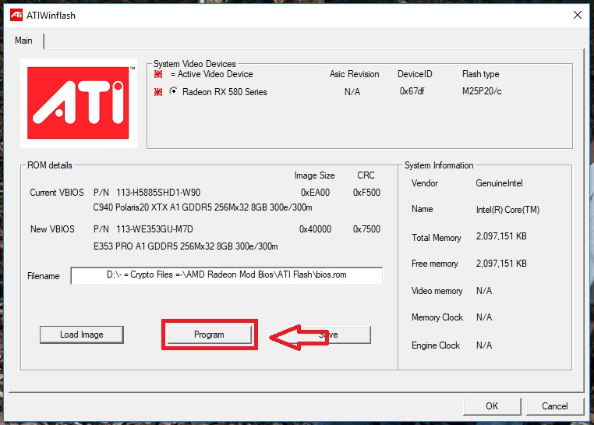Click the Vendor value GenuineIntel
594x425 pixels.
pos(500,183)
